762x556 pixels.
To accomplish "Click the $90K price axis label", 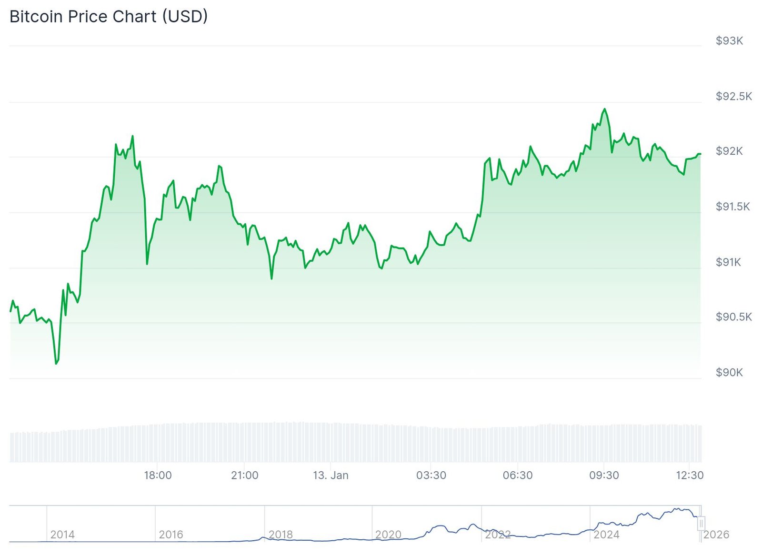I will (x=729, y=372).
